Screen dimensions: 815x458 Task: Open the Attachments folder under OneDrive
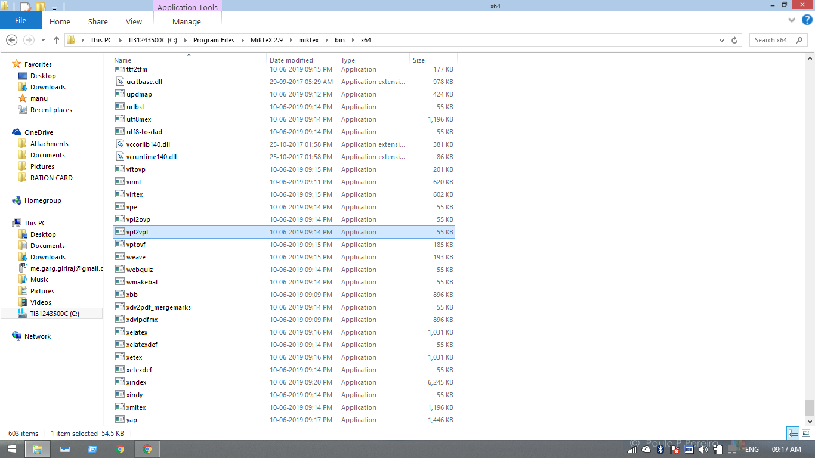[x=49, y=144]
